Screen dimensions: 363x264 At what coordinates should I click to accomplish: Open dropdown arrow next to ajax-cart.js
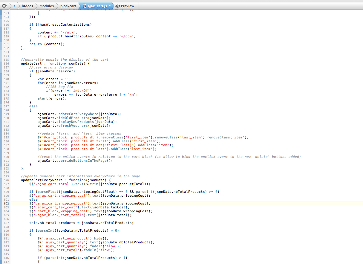pyautogui.click(x=110, y=6)
